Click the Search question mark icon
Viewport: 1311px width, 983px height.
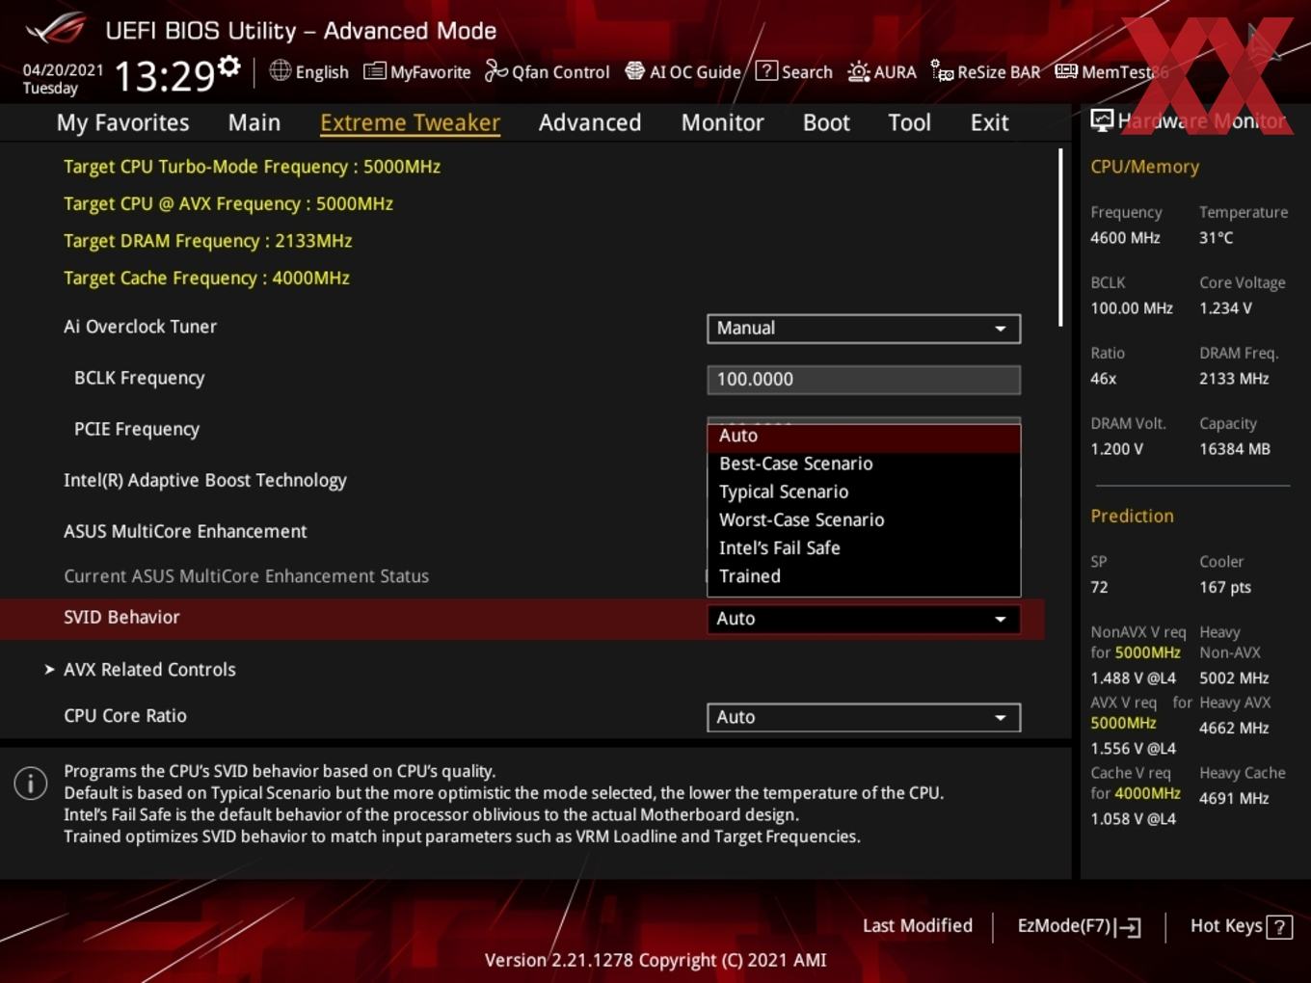tap(766, 70)
